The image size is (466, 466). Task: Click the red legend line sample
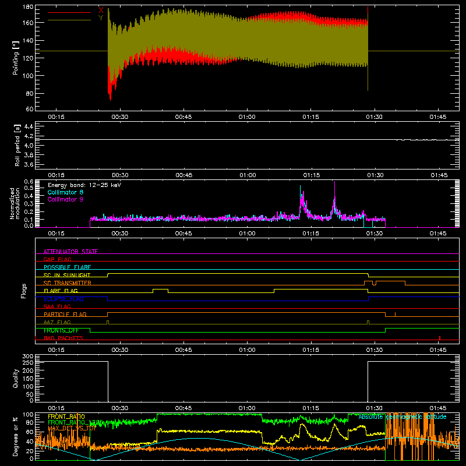69,12
